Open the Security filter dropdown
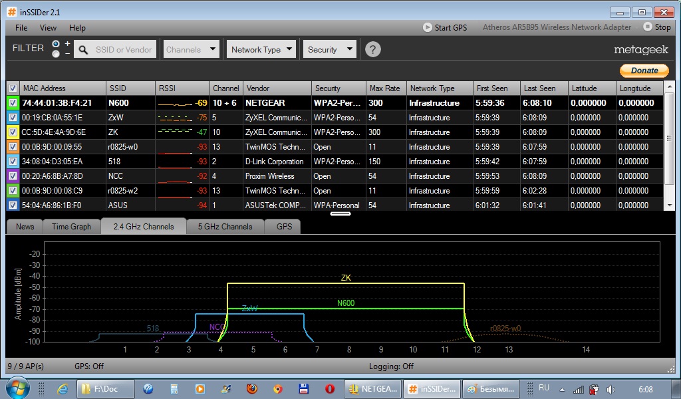Image resolution: width=681 pixels, height=399 pixels. [x=331, y=49]
